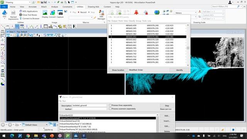
Task: Select point row with easting 485643.459
Action: click(x=147, y=25)
